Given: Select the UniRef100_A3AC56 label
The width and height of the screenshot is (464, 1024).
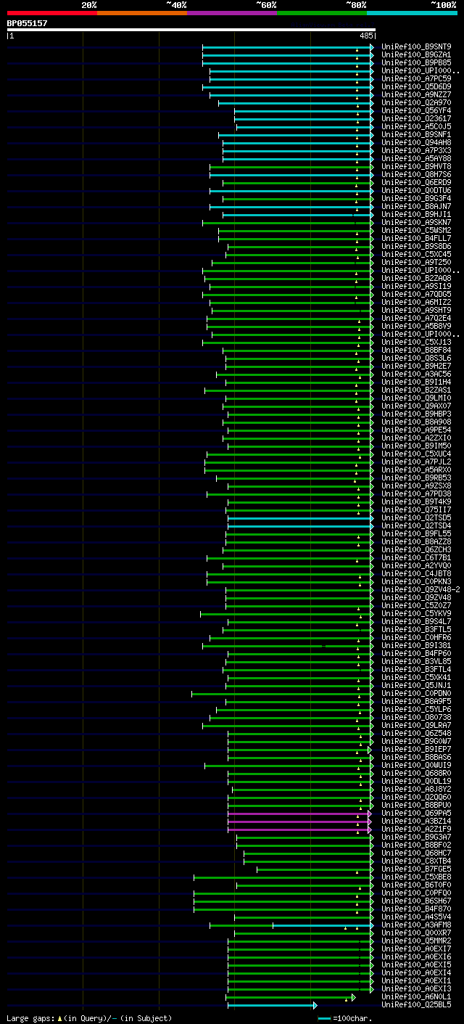Looking at the screenshot, I should click(x=416, y=374).
